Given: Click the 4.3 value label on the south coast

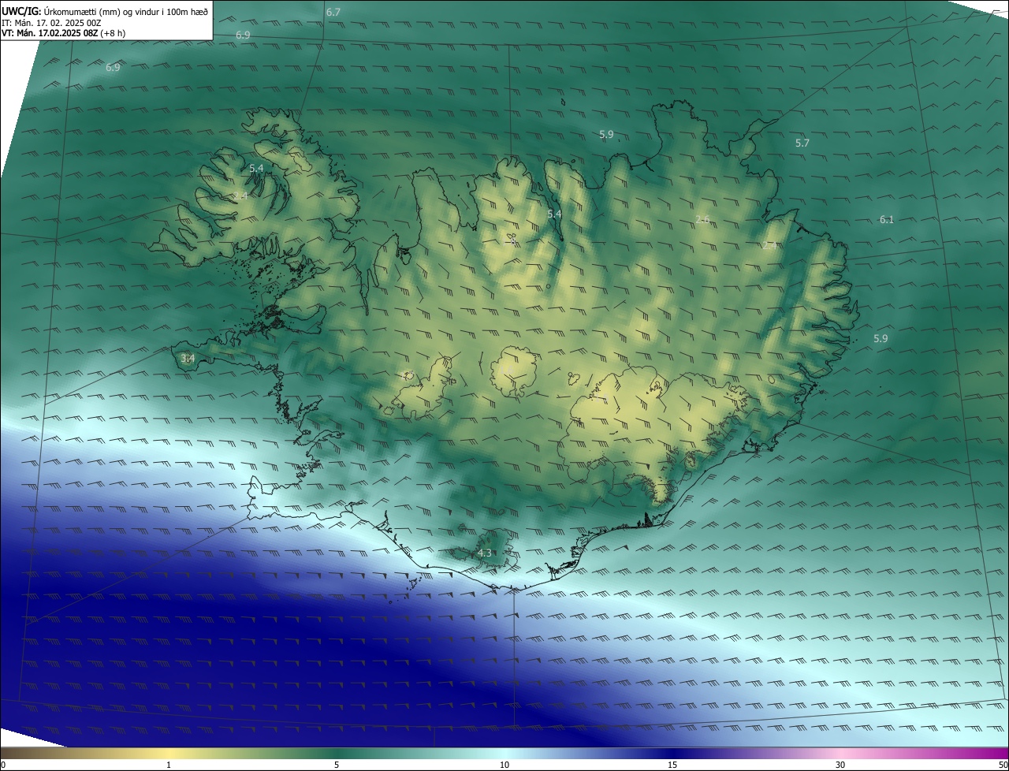Looking at the screenshot, I should tap(485, 553).
